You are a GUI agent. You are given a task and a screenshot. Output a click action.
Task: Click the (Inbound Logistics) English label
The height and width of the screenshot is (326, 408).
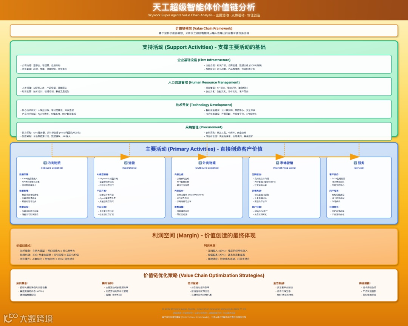pos(52,168)
